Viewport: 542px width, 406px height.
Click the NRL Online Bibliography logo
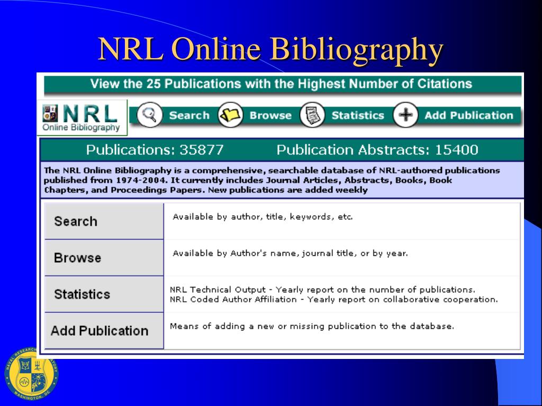82,118
